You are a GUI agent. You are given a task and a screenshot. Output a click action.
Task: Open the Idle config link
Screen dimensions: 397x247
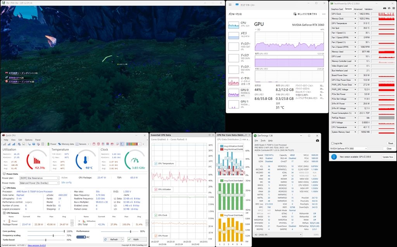click(x=66, y=182)
